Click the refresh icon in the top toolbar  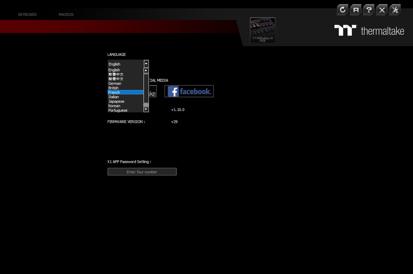coord(342,10)
